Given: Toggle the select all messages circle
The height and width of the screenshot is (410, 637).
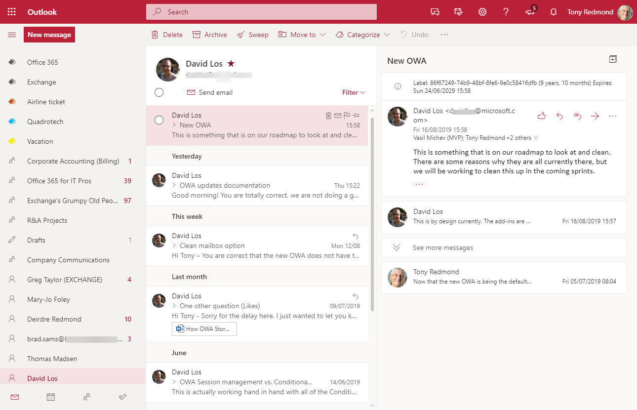Looking at the screenshot, I should pyautogui.click(x=159, y=92).
